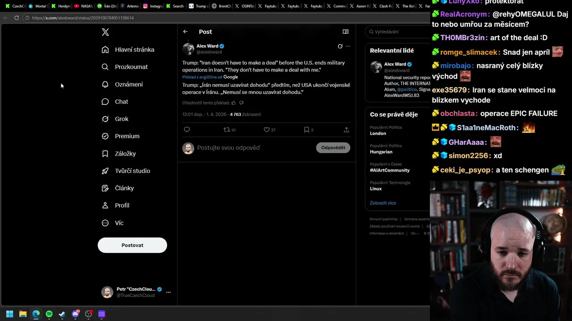Click the Tvůrčí studio rocket icon
The height and width of the screenshot is (321, 572).
pos(105,171)
